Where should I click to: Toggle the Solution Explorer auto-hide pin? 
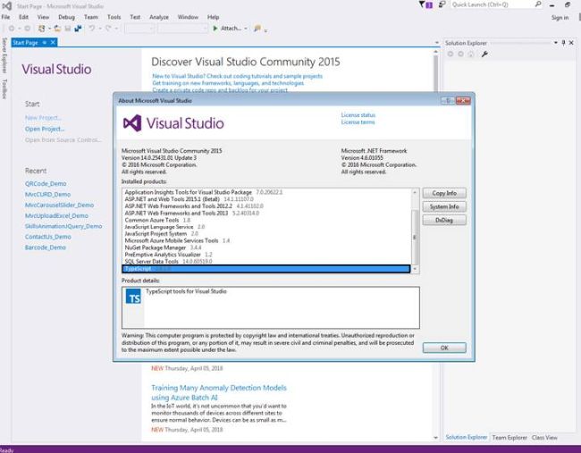tap(564, 43)
